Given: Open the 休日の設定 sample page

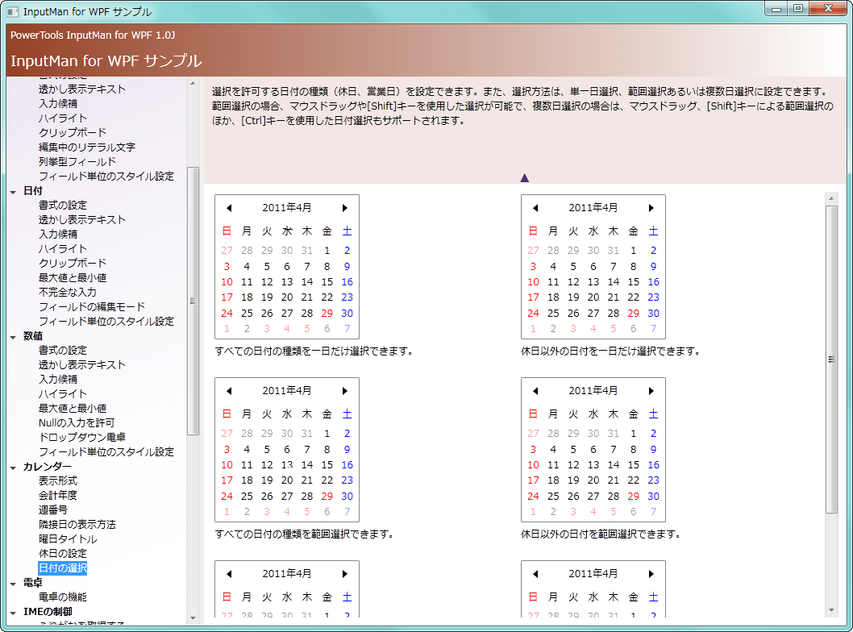Looking at the screenshot, I should click(x=62, y=554).
